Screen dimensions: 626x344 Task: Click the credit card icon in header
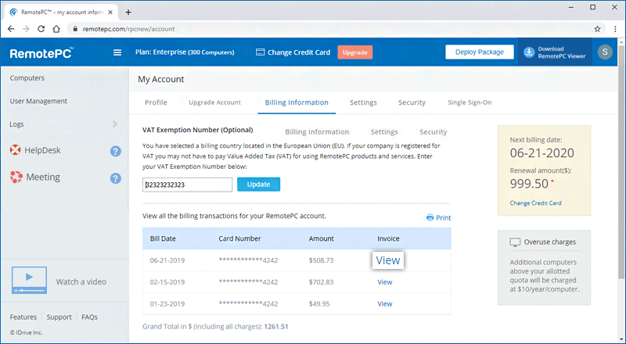(x=261, y=52)
